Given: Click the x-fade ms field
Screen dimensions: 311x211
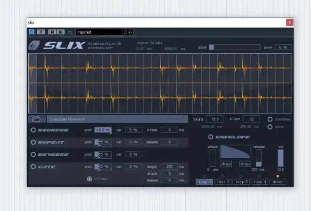Looking at the screenshot, I should 169,130.
